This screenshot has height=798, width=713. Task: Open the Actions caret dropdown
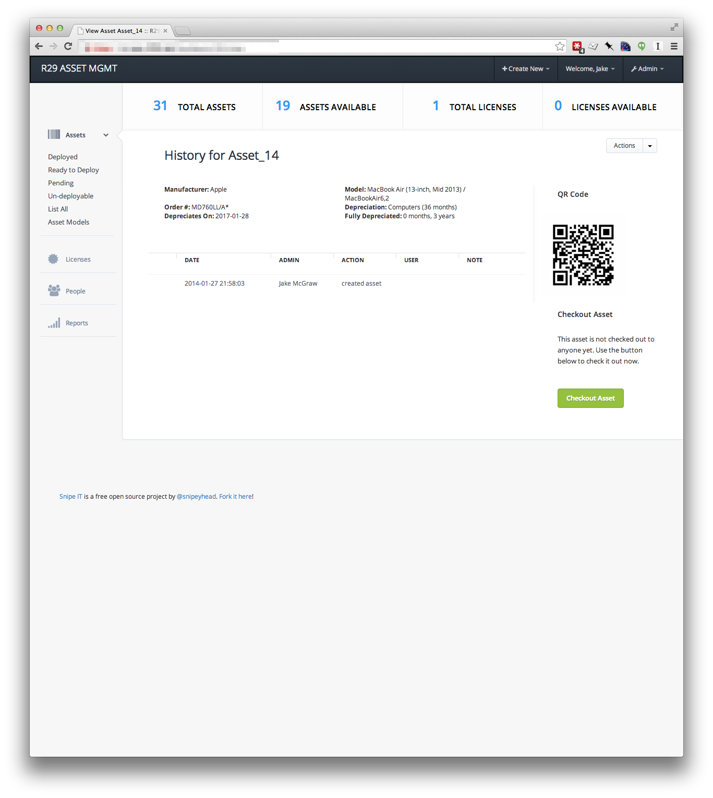[650, 146]
